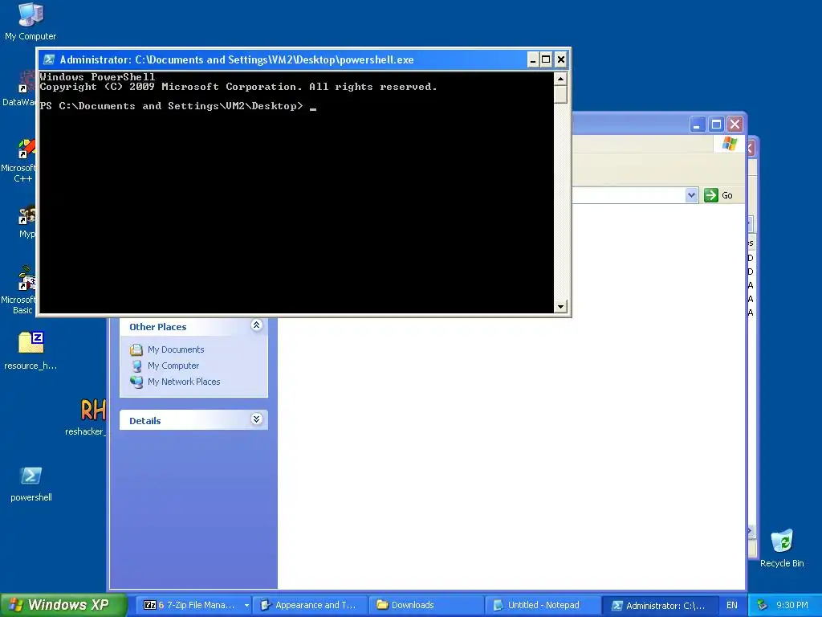Minimize the Explorer window behind
Image resolution: width=822 pixels, height=617 pixels.
(x=698, y=125)
